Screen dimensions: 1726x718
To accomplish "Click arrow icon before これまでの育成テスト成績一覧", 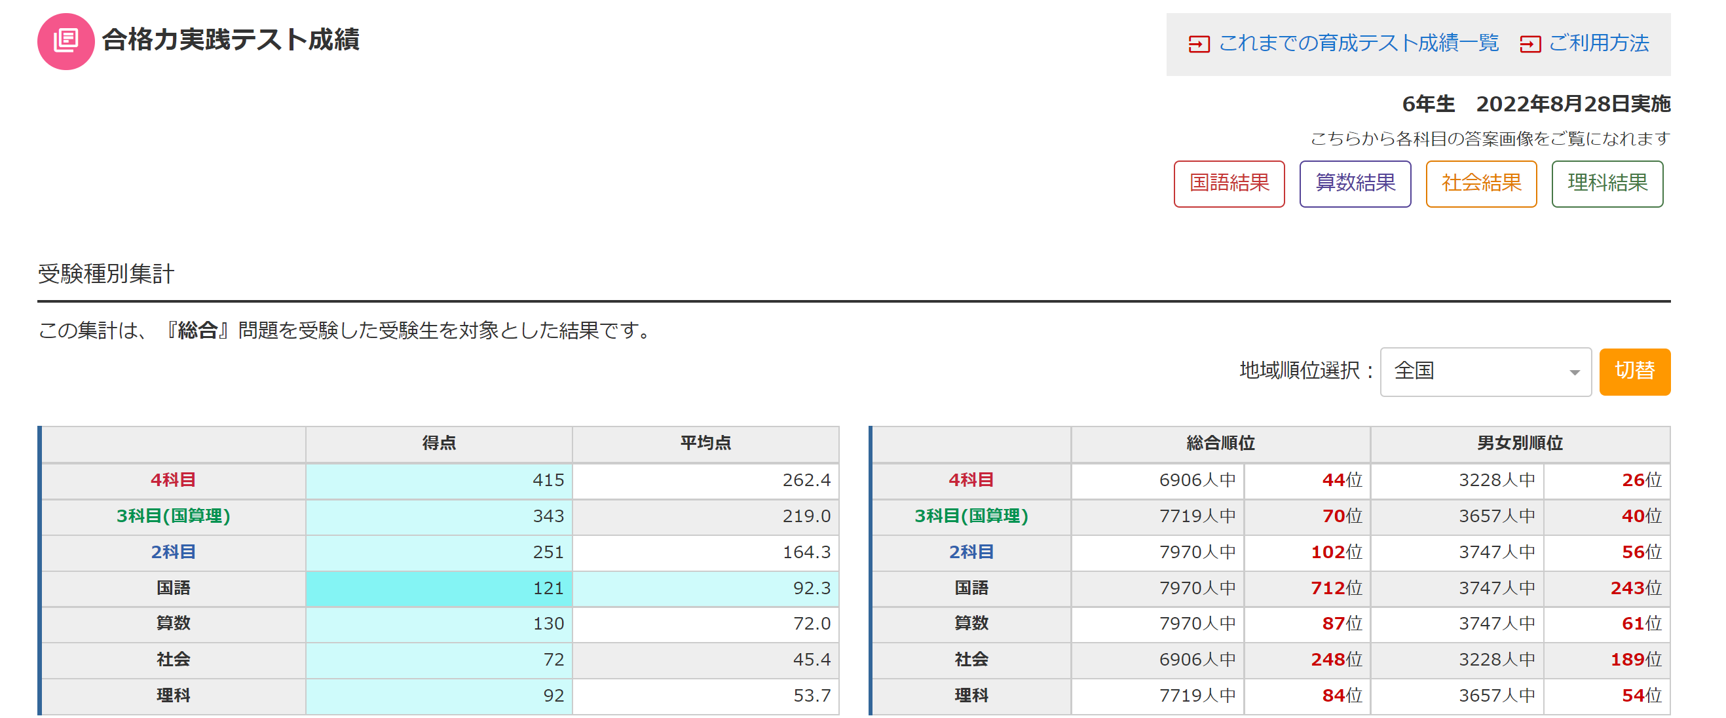I will pyautogui.click(x=1198, y=45).
